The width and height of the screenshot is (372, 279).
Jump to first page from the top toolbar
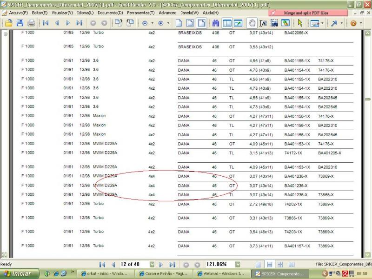point(45,23)
